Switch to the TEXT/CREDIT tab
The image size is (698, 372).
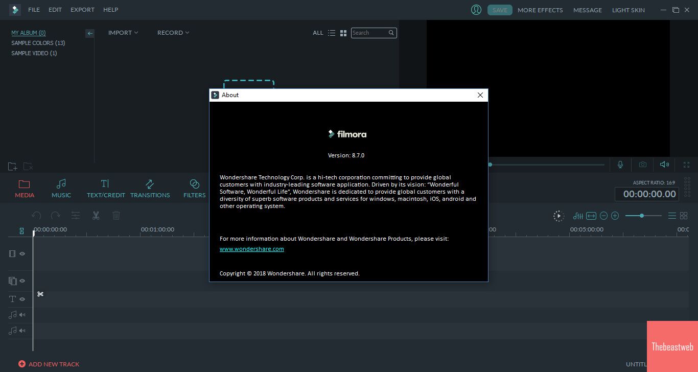point(106,189)
